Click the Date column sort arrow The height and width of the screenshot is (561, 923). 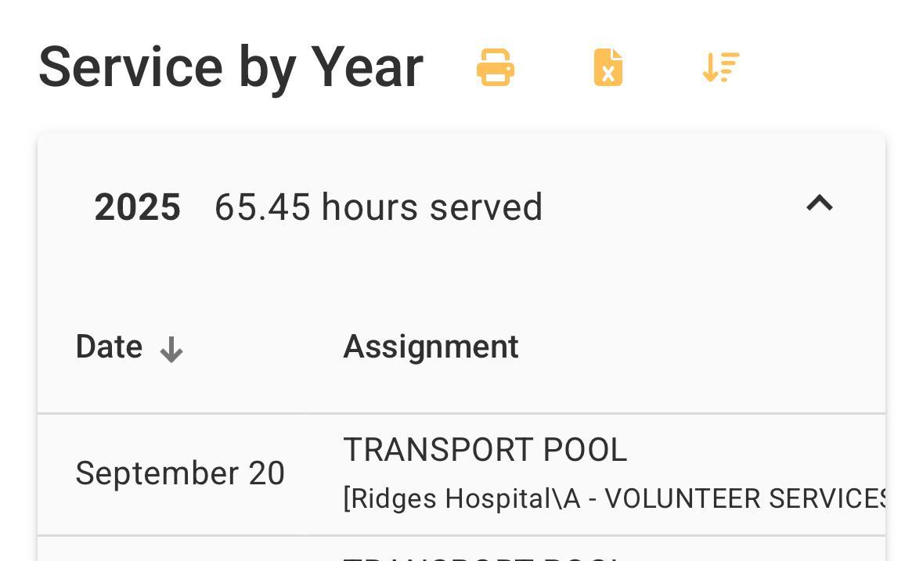[x=171, y=350]
